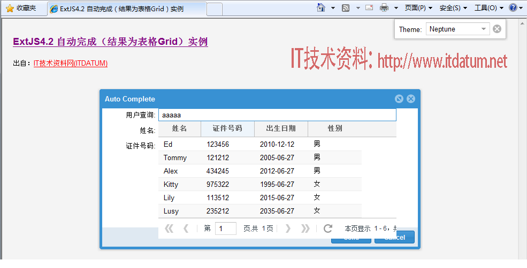Select the Alex row name
The image size is (527, 268).
[171, 171]
